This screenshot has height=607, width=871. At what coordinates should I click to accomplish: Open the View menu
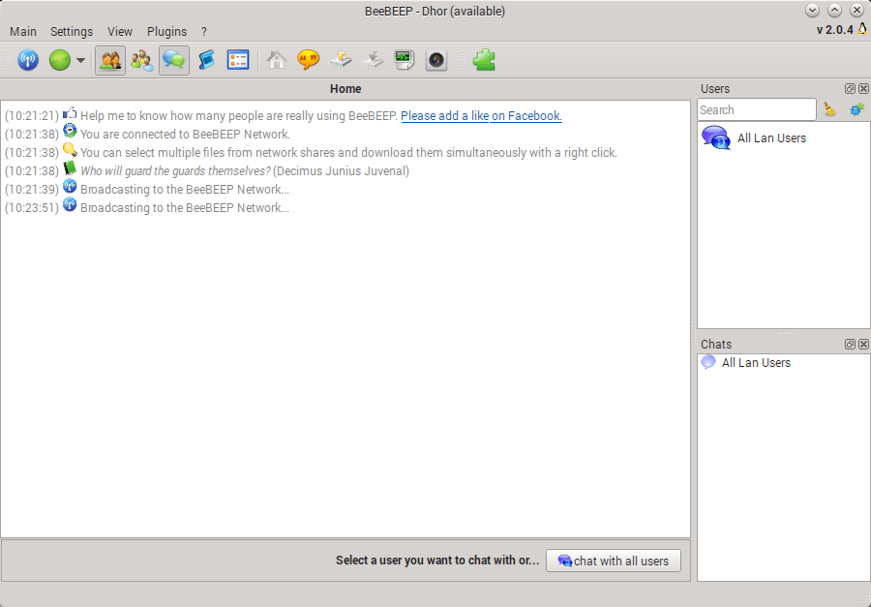tap(120, 32)
